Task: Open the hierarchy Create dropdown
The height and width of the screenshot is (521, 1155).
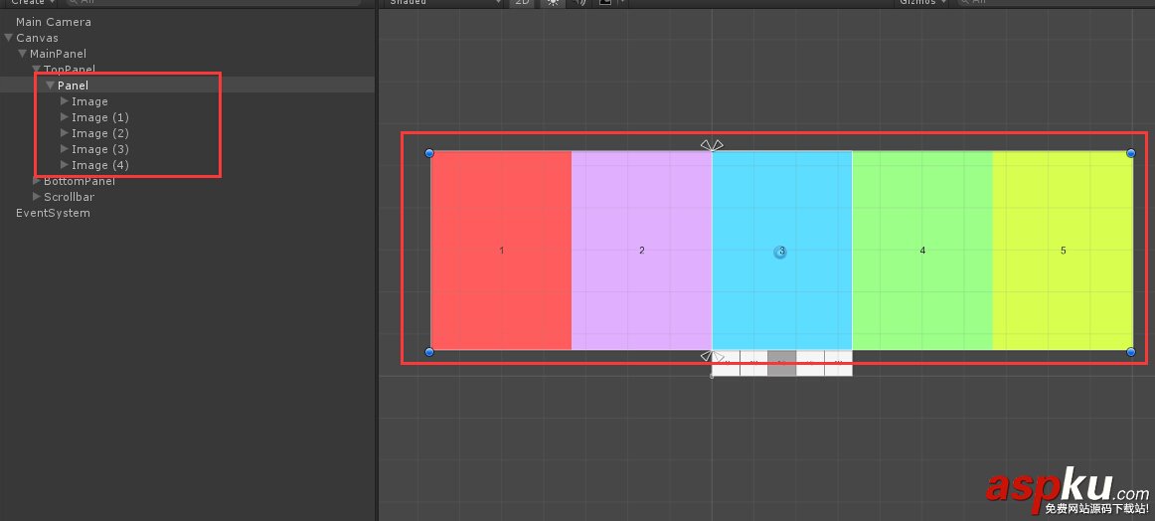Action: coord(33,3)
